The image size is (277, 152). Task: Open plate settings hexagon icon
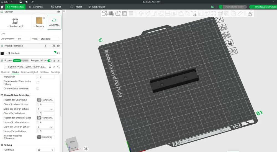coord(233,51)
